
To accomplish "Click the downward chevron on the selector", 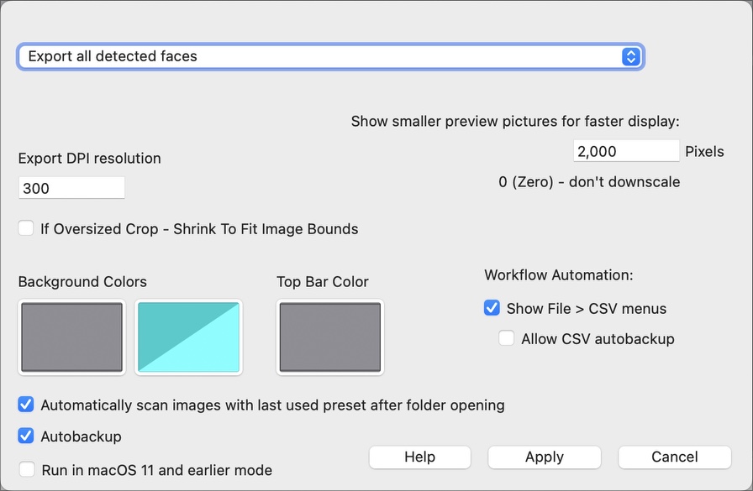I will click(631, 60).
